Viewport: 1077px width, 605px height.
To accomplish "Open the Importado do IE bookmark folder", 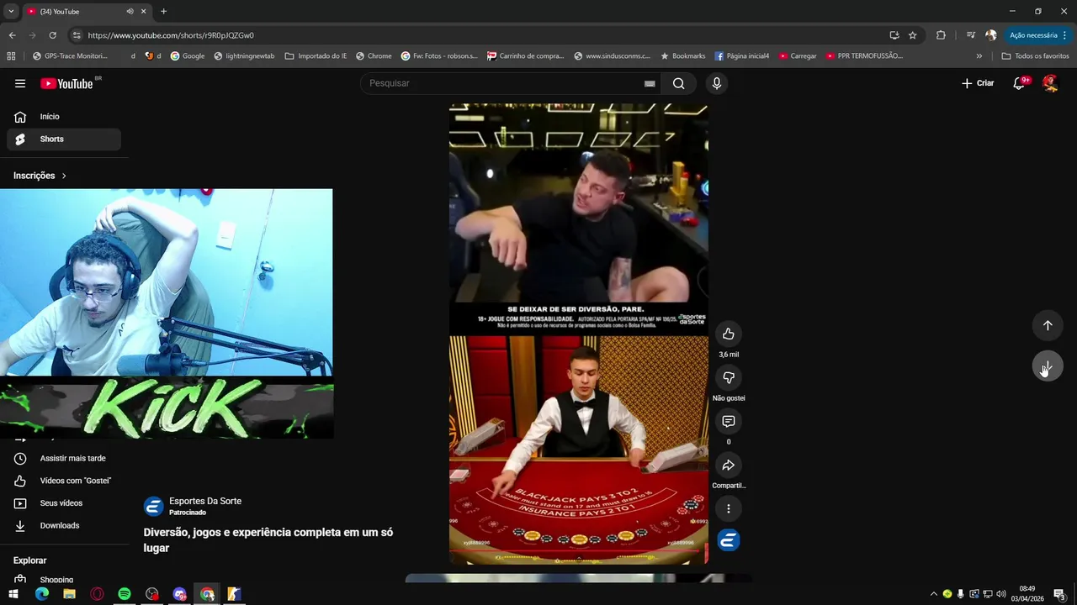I will tap(316, 56).
